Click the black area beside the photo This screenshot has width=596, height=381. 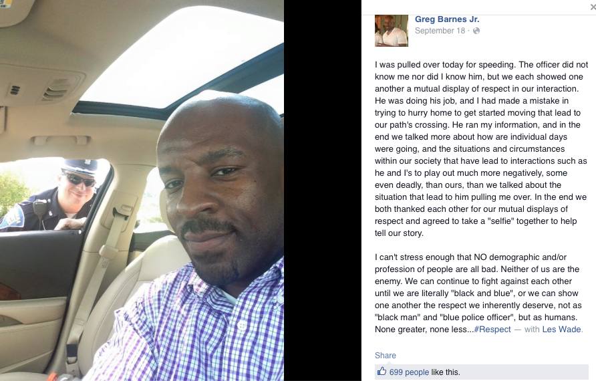(322, 190)
